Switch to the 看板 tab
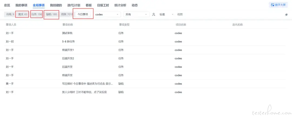292x119 pixels. (89, 5)
